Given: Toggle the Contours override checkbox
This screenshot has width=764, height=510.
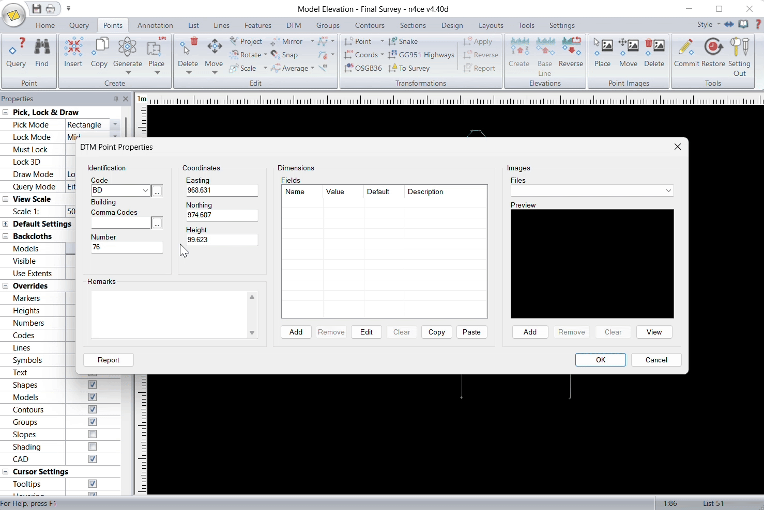Looking at the screenshot, I should click(x=93, y=409).
